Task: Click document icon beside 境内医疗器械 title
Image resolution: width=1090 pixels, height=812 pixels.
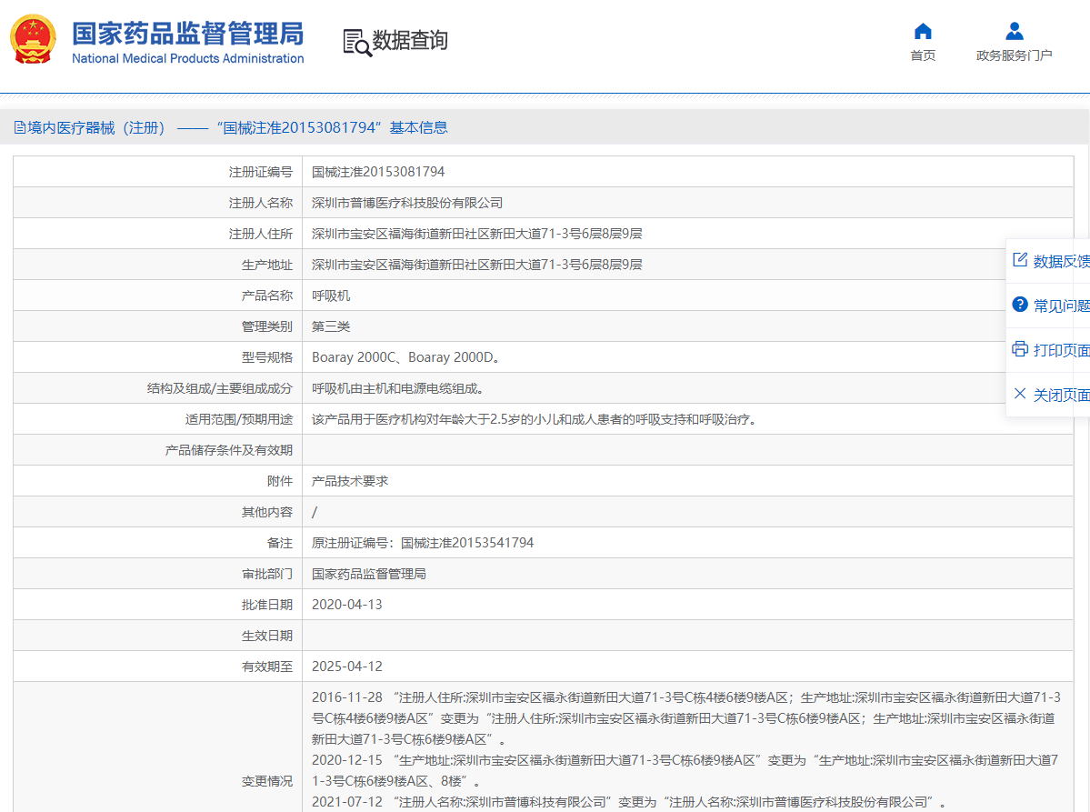Action: pos(19,127)
